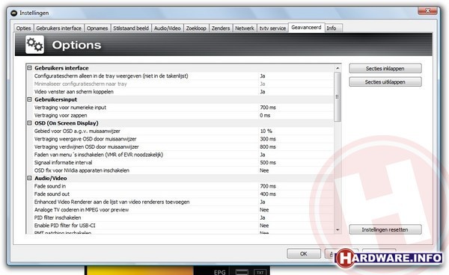The width and height of the screenshot is (449, 275).
Task: Open the Netwerk tab
Action: point(245,28)
